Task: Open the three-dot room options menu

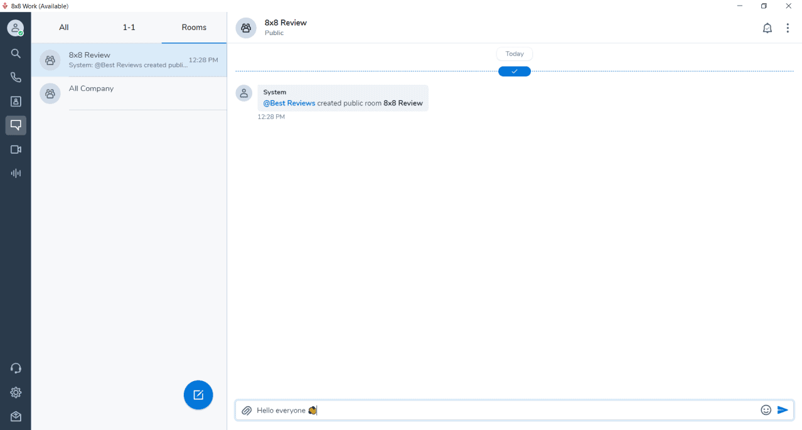Action: 788,28
